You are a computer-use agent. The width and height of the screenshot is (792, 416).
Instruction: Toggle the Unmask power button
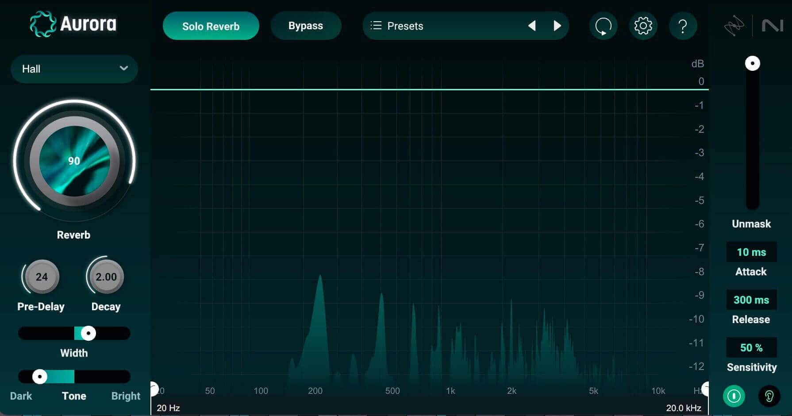click(x=734, y=396)
